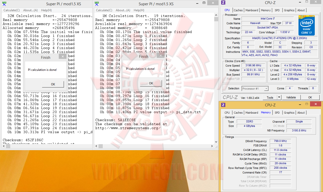Open About tab in the CPU-Z processor window

click(301, 10)
